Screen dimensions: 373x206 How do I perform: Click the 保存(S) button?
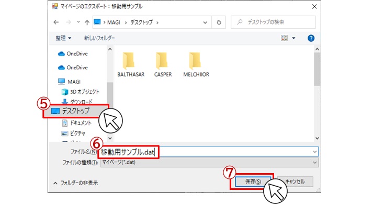click(253, 181)
